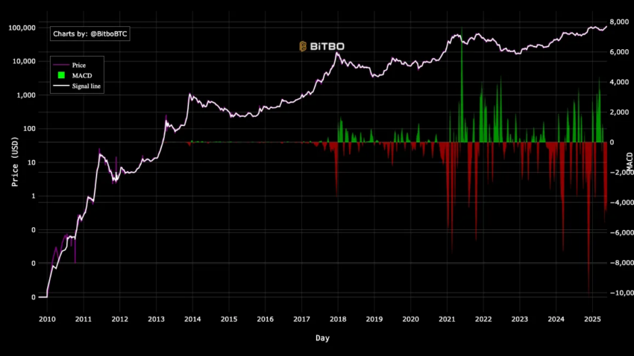The image size is (634, 356).
Task: Click the 2021 x-axis tick label
Action: tap(447, 320)
